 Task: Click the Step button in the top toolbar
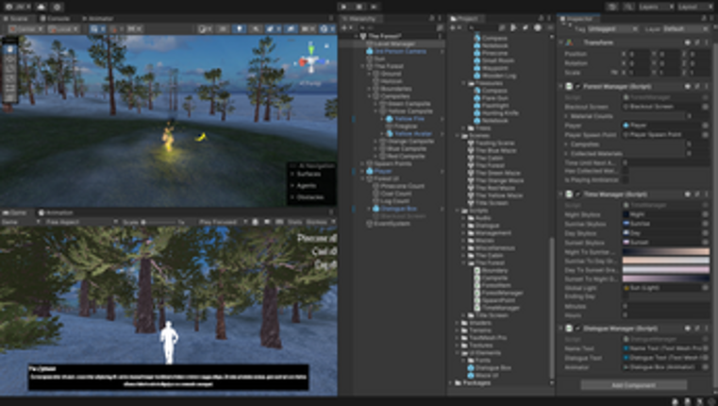(x=375, y=7)
